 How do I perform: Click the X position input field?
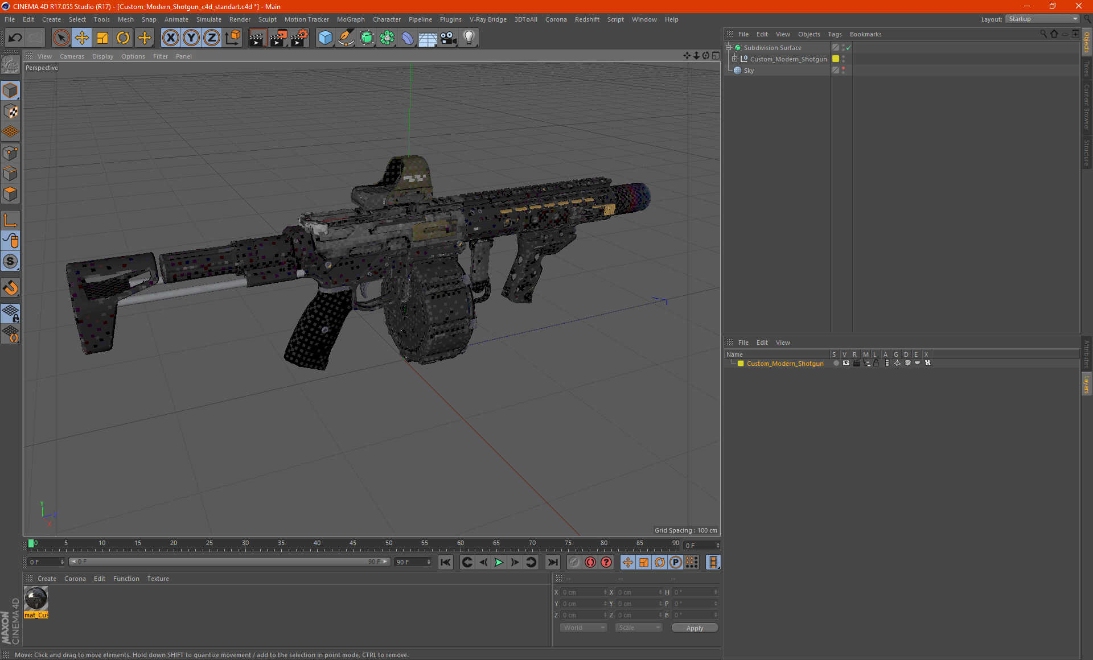pyautogui.click(x=585, y=592)
